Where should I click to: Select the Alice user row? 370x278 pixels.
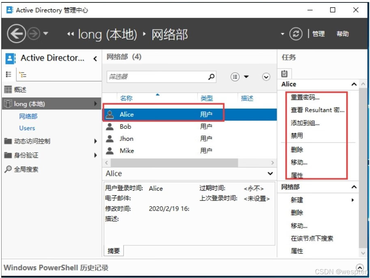(x=189, y=115)
